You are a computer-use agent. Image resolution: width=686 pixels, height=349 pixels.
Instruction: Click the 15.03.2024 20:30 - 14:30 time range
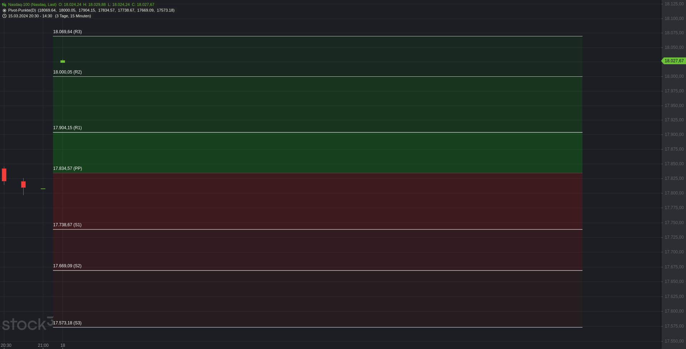click(30, 16)
